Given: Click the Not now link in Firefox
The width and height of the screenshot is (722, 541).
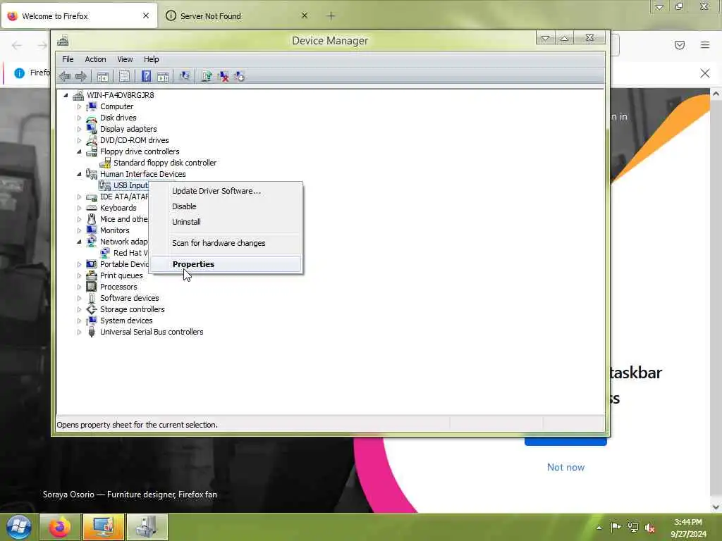Looking at the screenshot, I should [565, 468].
